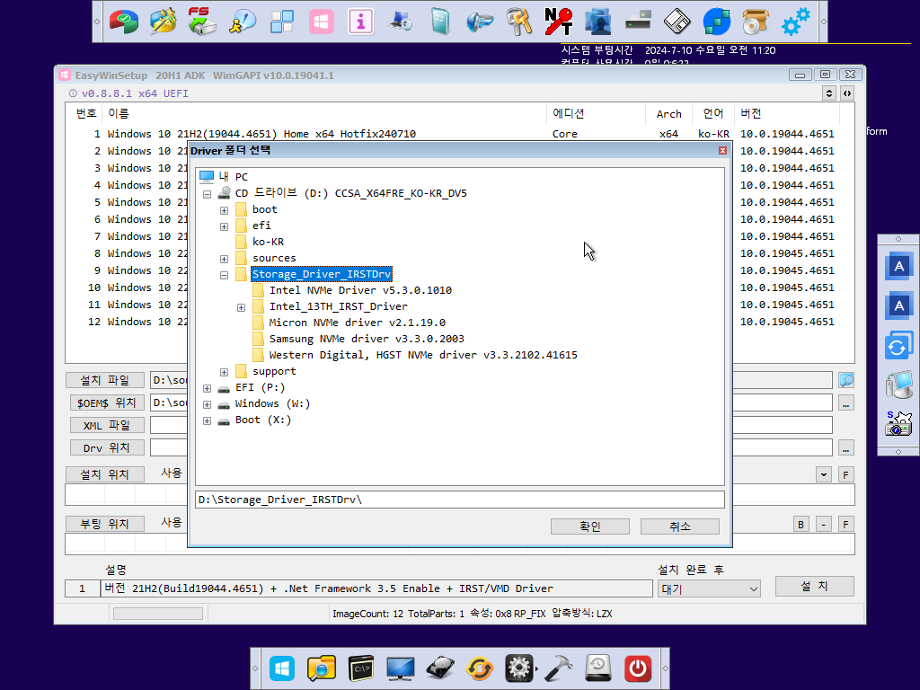Confirm folder selection with 확인 button
Screen dimensions: 920x690
coord(589,526)
